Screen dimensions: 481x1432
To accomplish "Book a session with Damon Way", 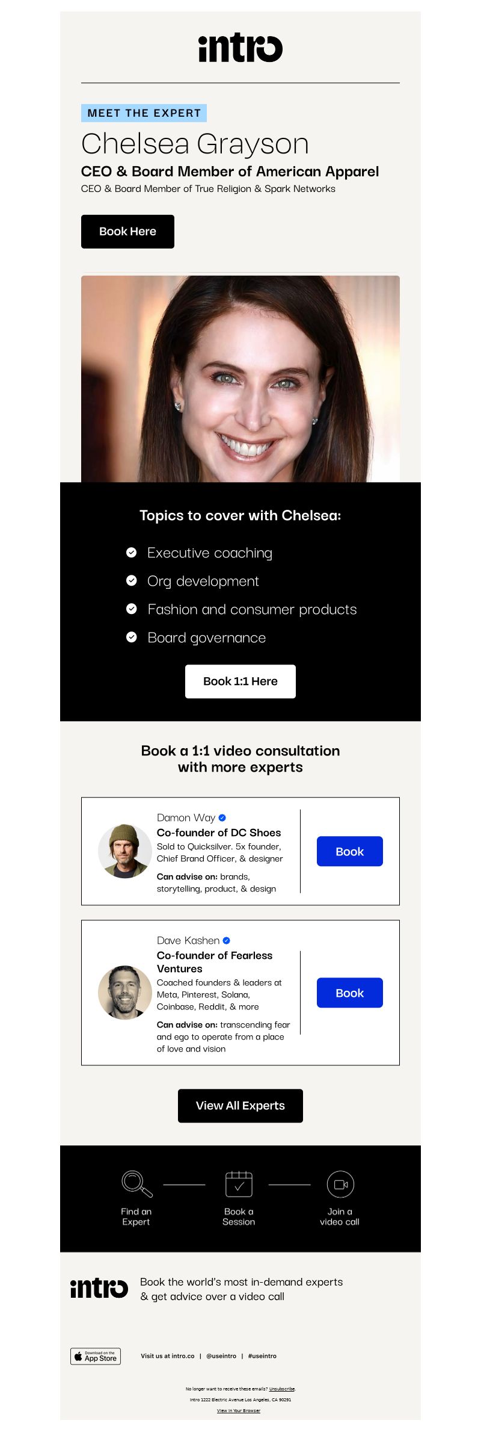I will tap(350, 851).
